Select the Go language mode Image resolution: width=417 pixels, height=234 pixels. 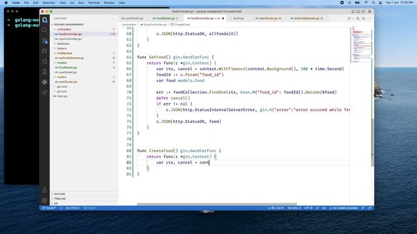pyautogui.click(x=324, y=208)
